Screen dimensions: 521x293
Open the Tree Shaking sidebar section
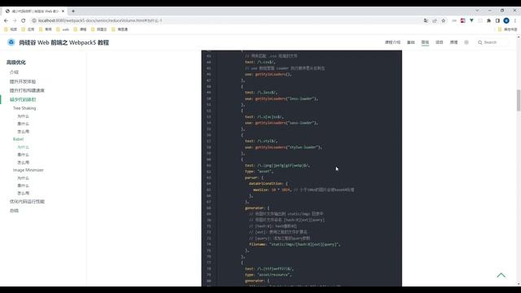pyautogui.click(x=24, y=108)
